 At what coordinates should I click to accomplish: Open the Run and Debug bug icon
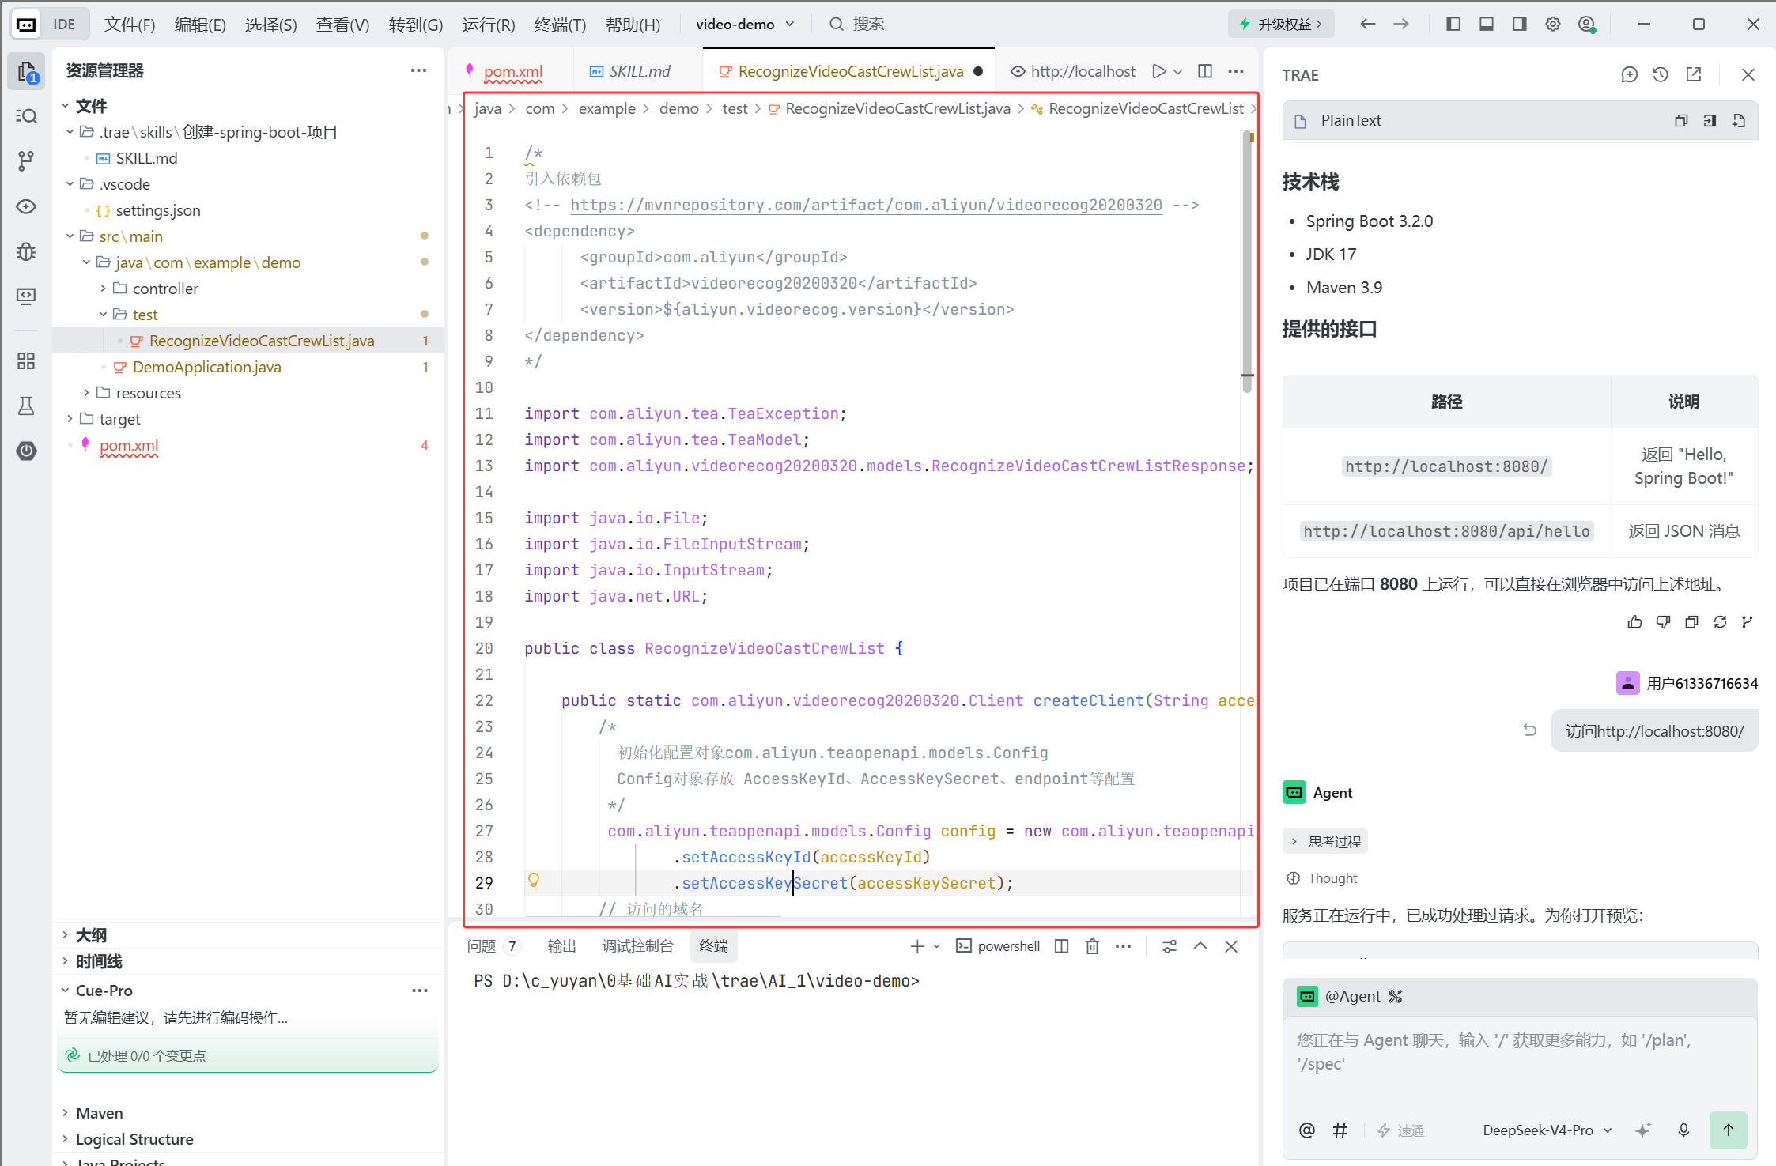27,251
